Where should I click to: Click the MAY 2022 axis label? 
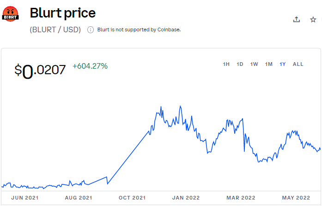point(296,198)
